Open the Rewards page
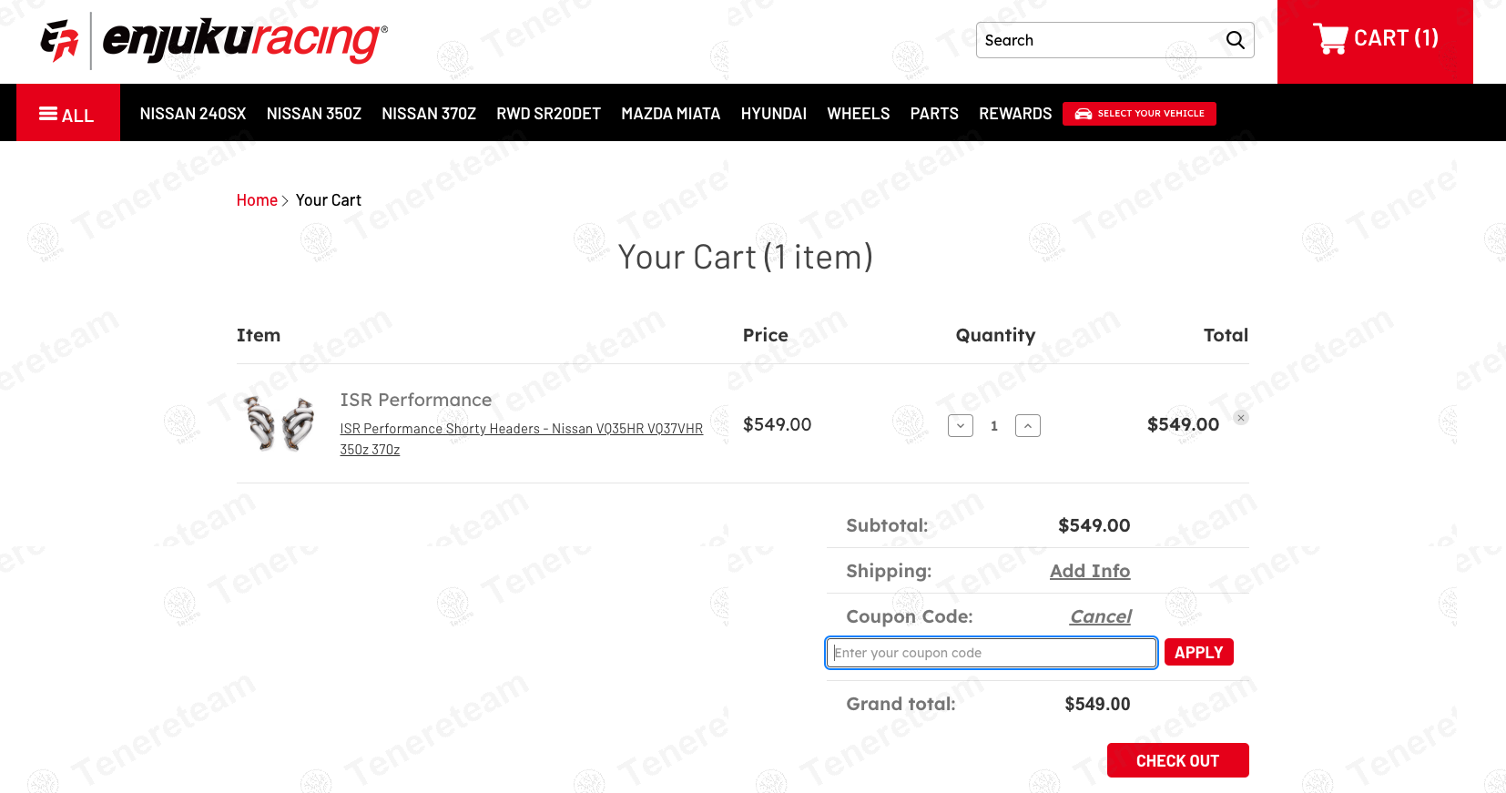1506x793 pixels. (x=1015, y=114)
